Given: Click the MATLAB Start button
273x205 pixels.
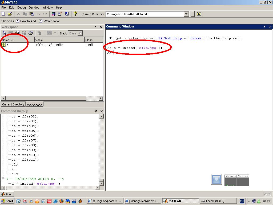Looking at the screenshot, I should (x=7, y=194).
